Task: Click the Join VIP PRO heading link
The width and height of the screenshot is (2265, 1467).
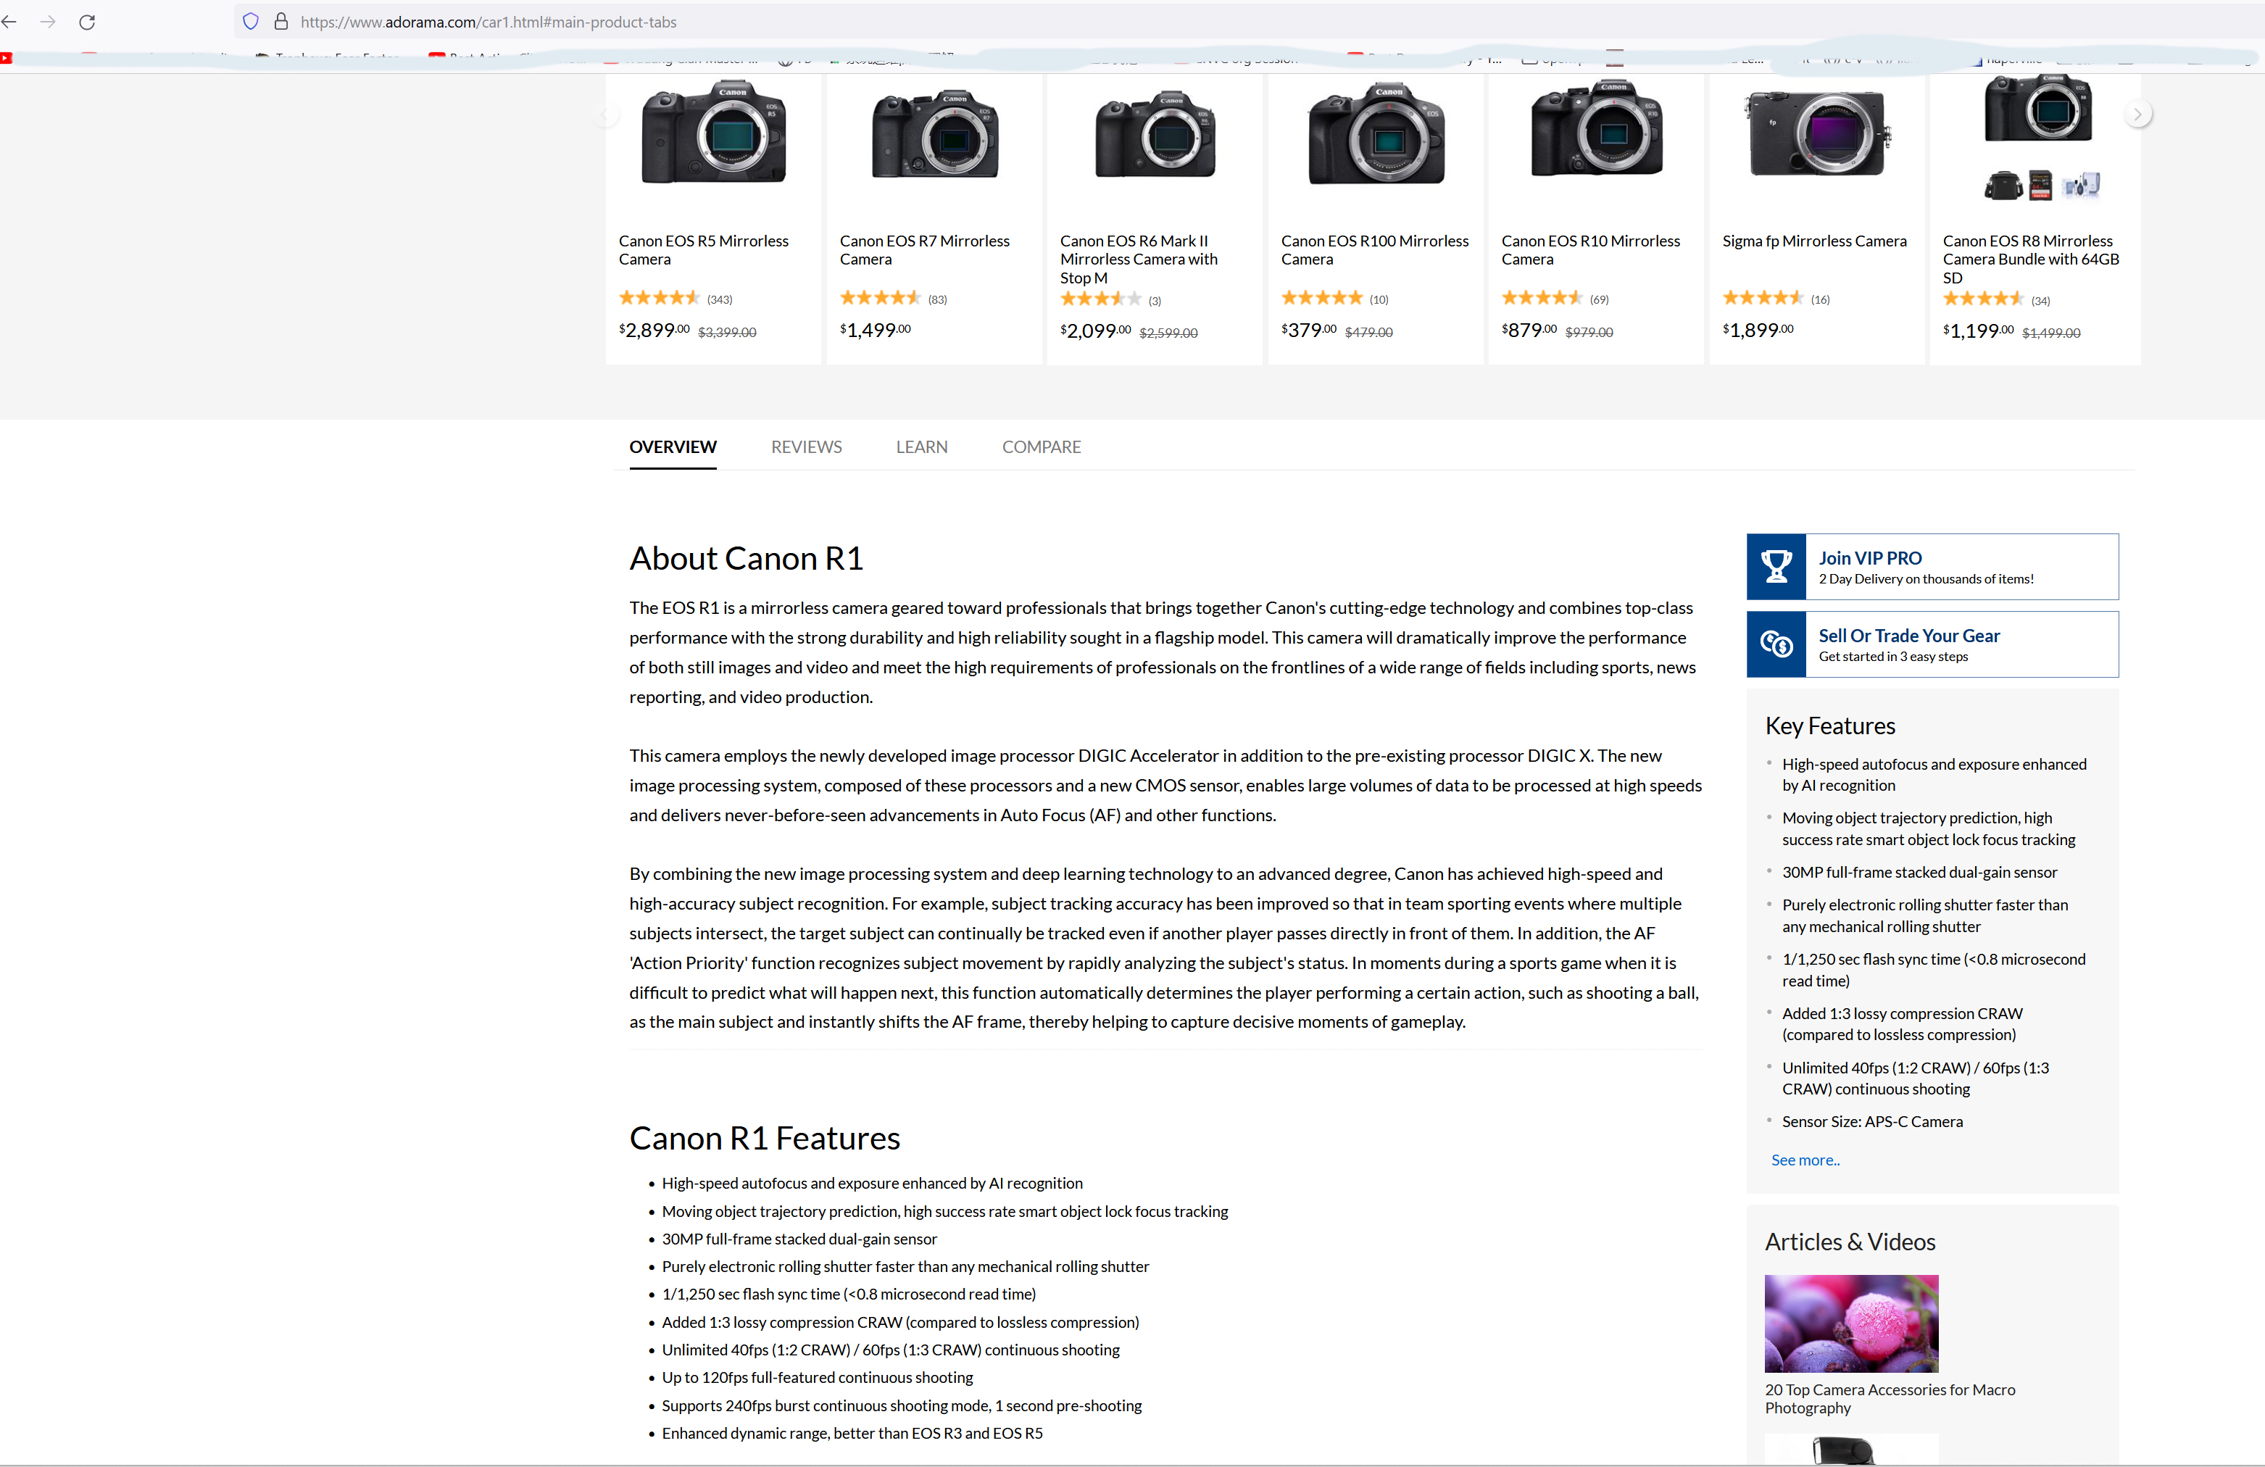Action: (1869, 558)
